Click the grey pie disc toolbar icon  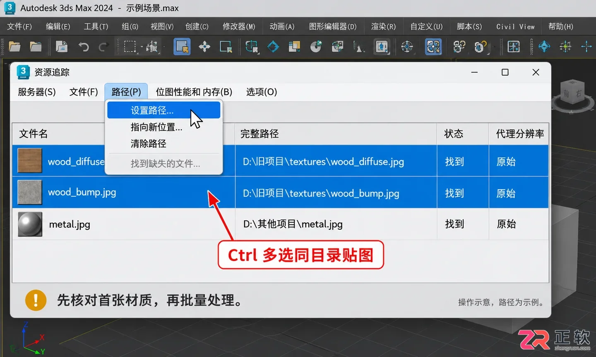click(316, 47)
